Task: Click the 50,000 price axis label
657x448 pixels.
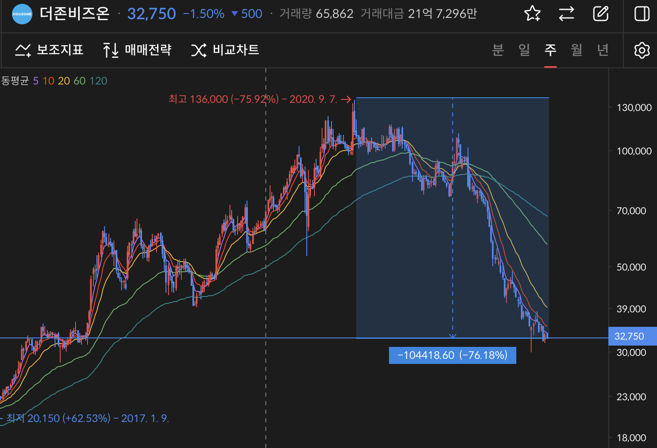Action: pyautogui.click(x=631, y=267)
